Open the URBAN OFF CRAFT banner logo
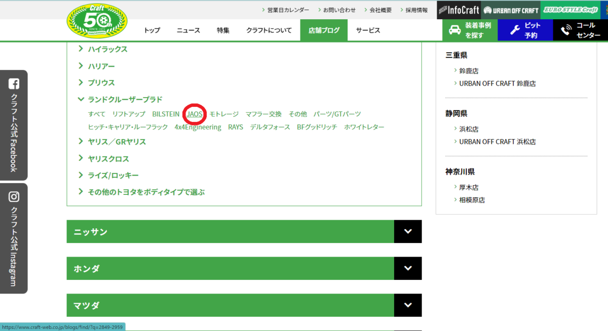Image resolution: width=608 pixels, height=331 pixels. point(510,10)
